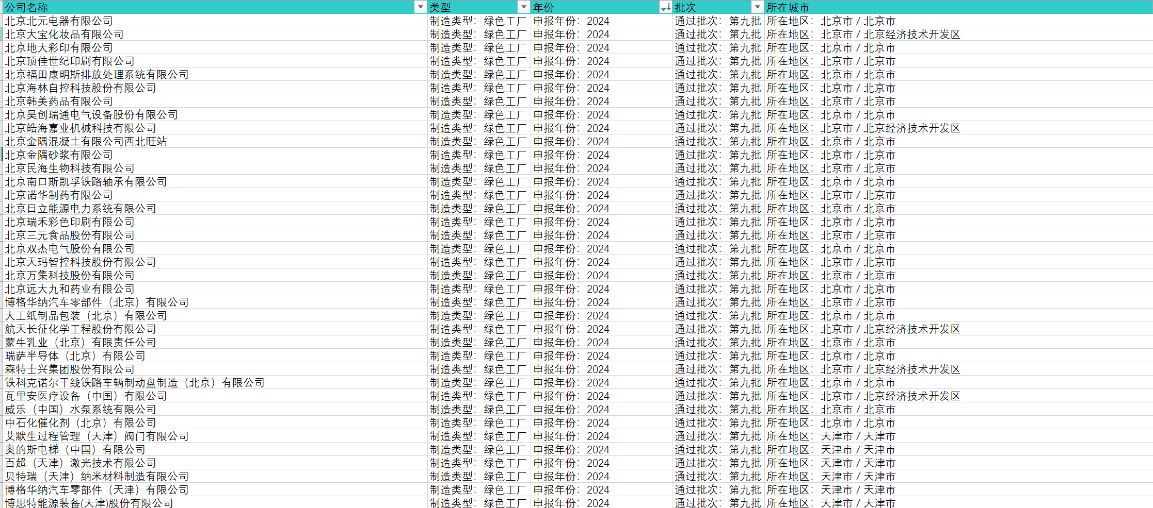The height and width of the screenshot is (508, 1153).
Task: Click 制造类型 cell in 北京诺华制药有限公司 row
Action: pos(479,195)
